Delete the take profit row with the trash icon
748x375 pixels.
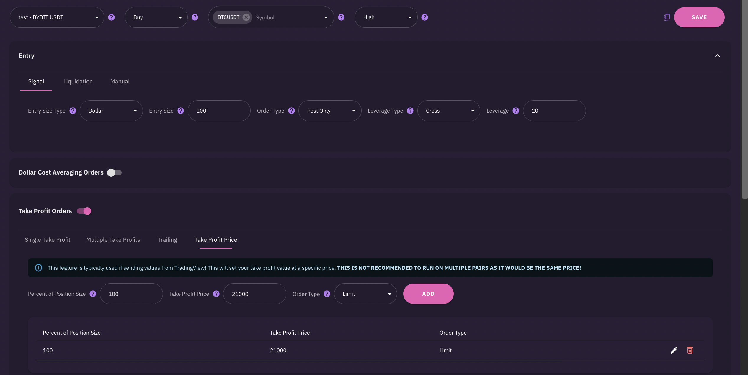click(x=690, y=350)
